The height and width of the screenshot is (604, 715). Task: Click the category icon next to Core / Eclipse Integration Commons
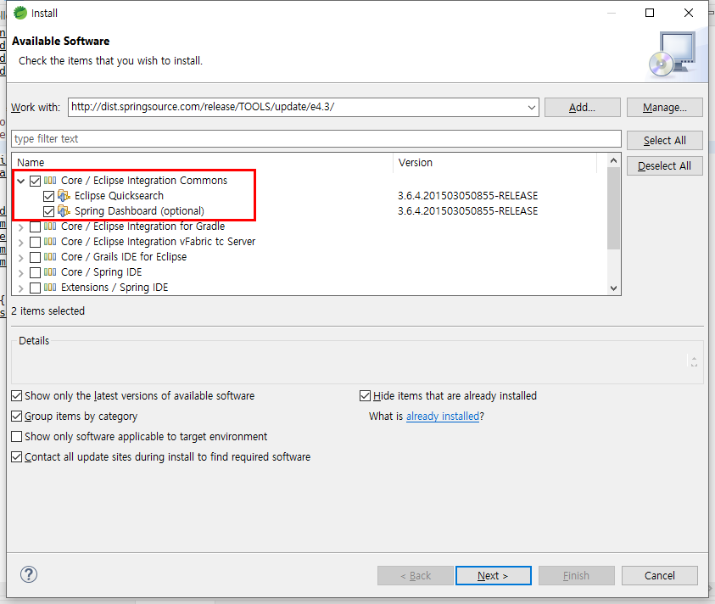tap(50, 181)
